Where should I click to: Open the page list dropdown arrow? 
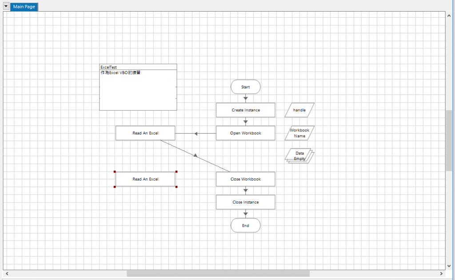[x=6, y=6]
